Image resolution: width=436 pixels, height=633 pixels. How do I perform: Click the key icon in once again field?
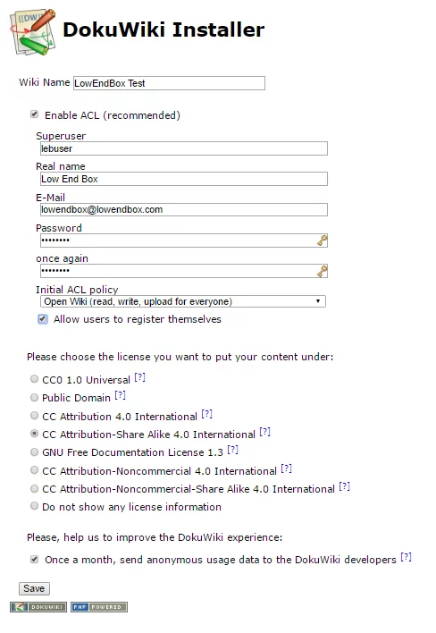click(322, 271)
